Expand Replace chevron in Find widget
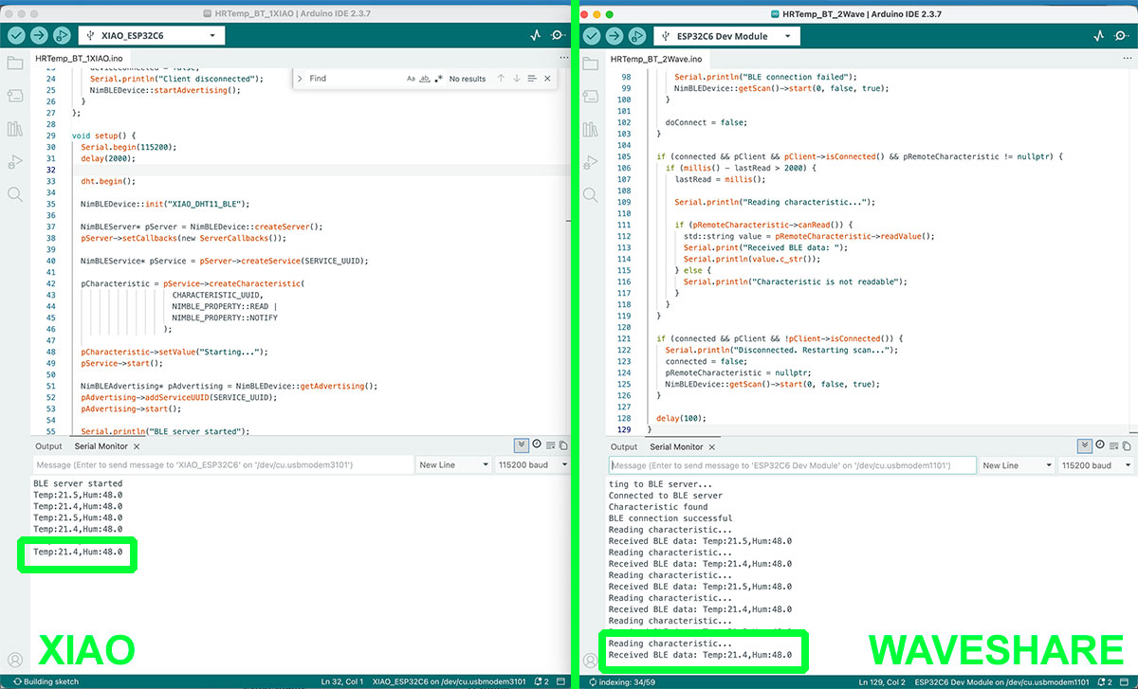The width and height of the screenshot is (1138, 689). [x=300, y=79]
